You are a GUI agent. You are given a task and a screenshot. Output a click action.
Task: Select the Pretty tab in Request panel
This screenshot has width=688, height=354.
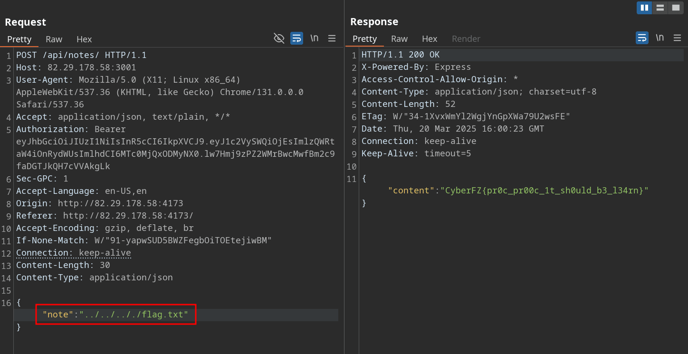[x=19, y=39]
